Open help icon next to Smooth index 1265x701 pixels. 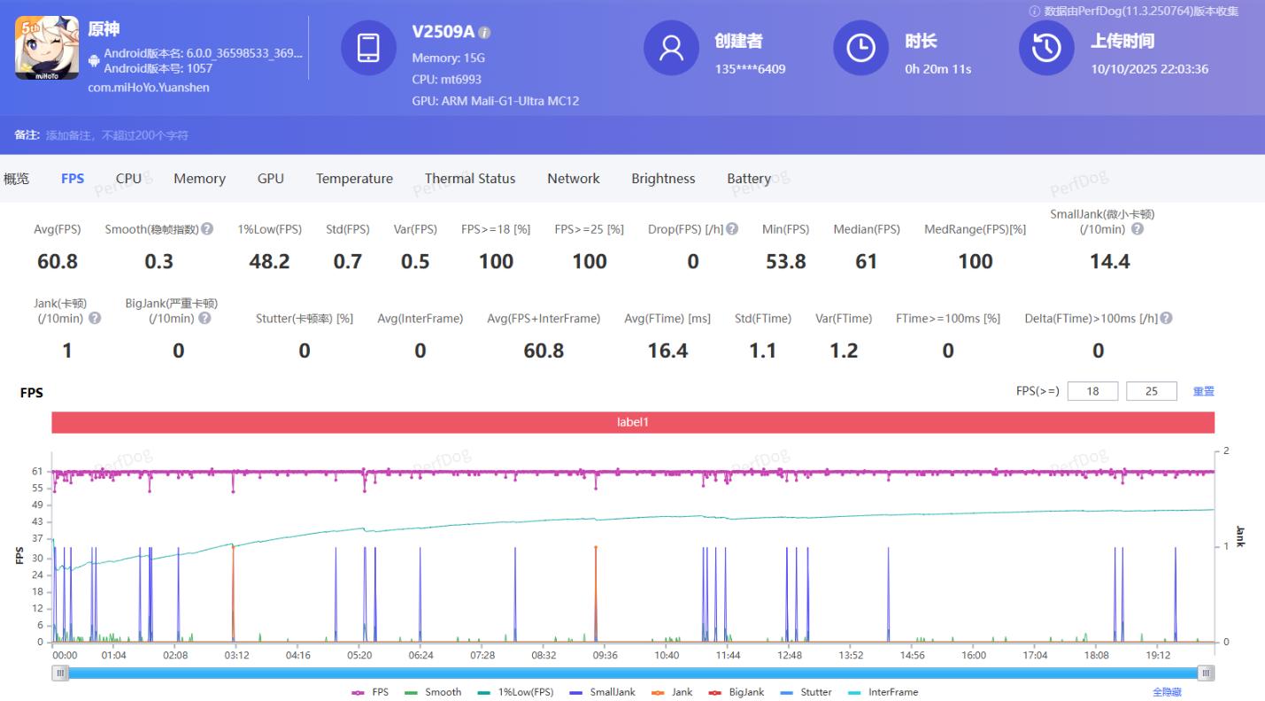coord(207,229)
